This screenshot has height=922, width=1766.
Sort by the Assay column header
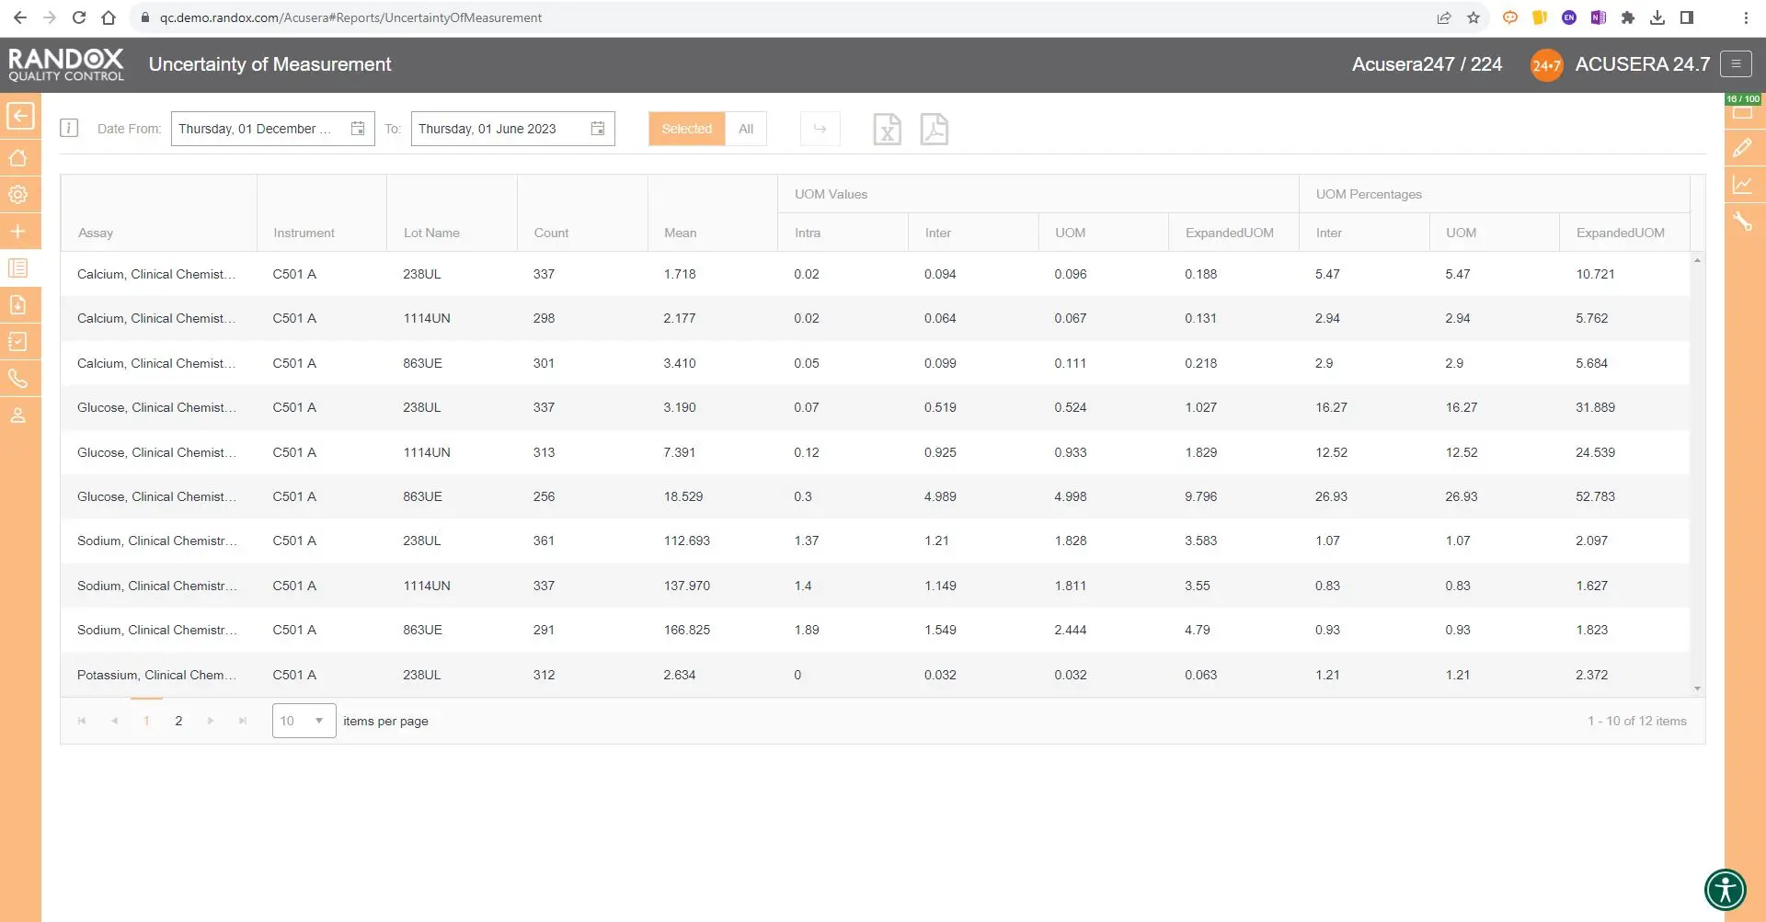(x=96, y=233)
